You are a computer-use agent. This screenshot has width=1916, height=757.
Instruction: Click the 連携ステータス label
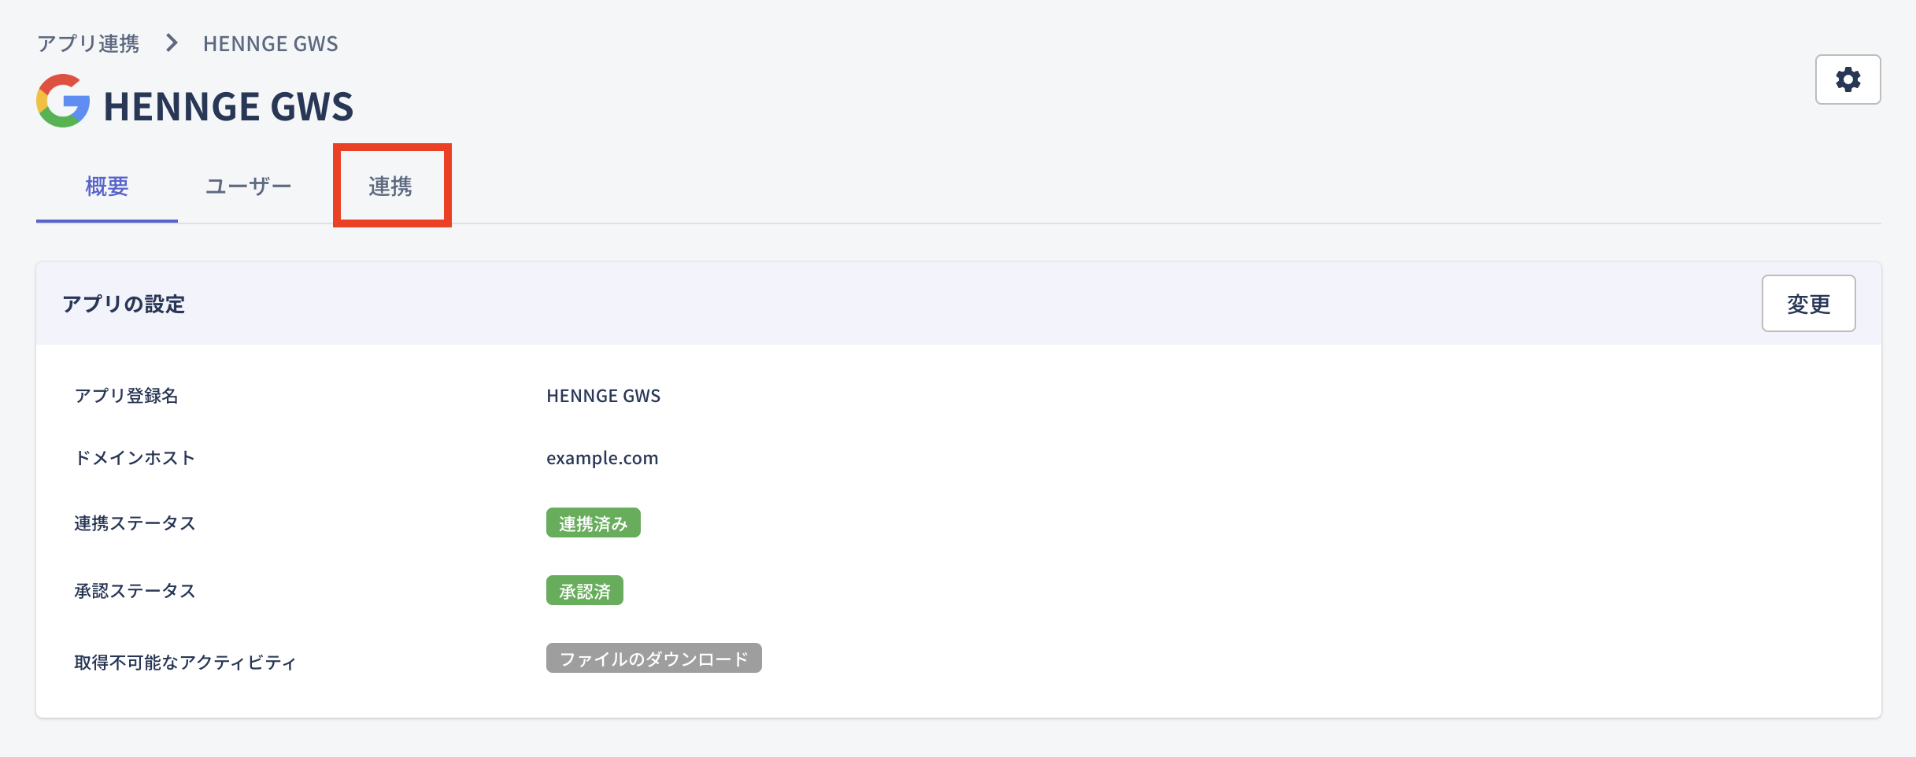(x=135, y=523)
